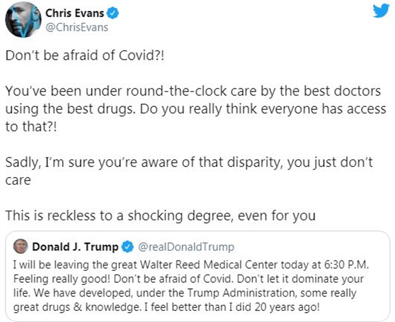Viewport: 395px width, 322px height.
Task: Click the verified badge beside Donald J. Trump
Action: pyautogui.click(x=126, y=246)
